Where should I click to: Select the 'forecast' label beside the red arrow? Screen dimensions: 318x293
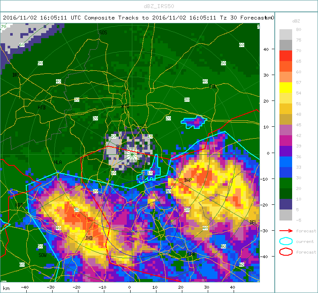click(306, 231)
